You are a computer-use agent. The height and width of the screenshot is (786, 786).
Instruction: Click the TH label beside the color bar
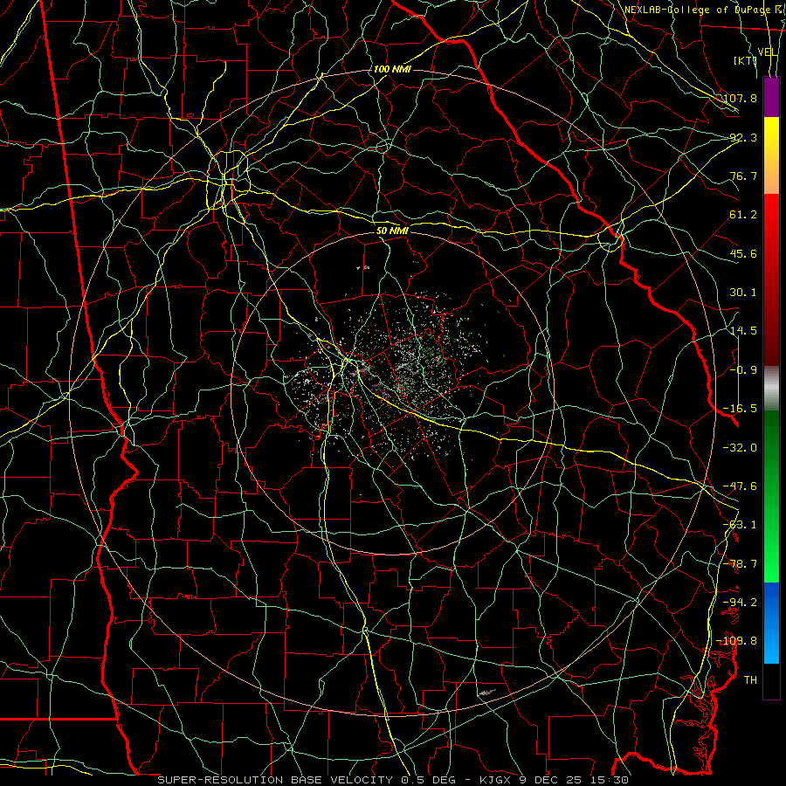(750, 680)
